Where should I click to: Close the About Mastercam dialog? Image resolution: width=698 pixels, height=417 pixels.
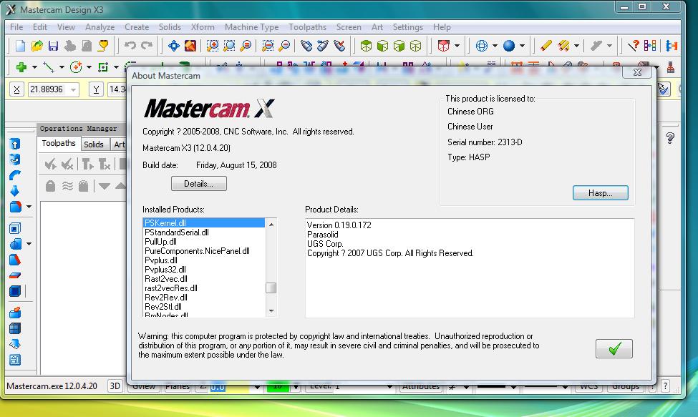[x=637, y=72]
